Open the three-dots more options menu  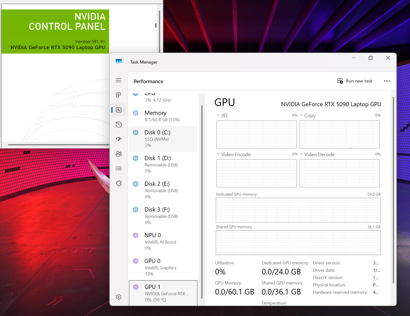pos(387,81)
